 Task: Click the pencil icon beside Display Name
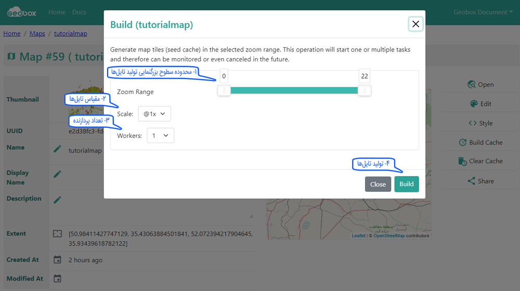[x=57, y=175]
